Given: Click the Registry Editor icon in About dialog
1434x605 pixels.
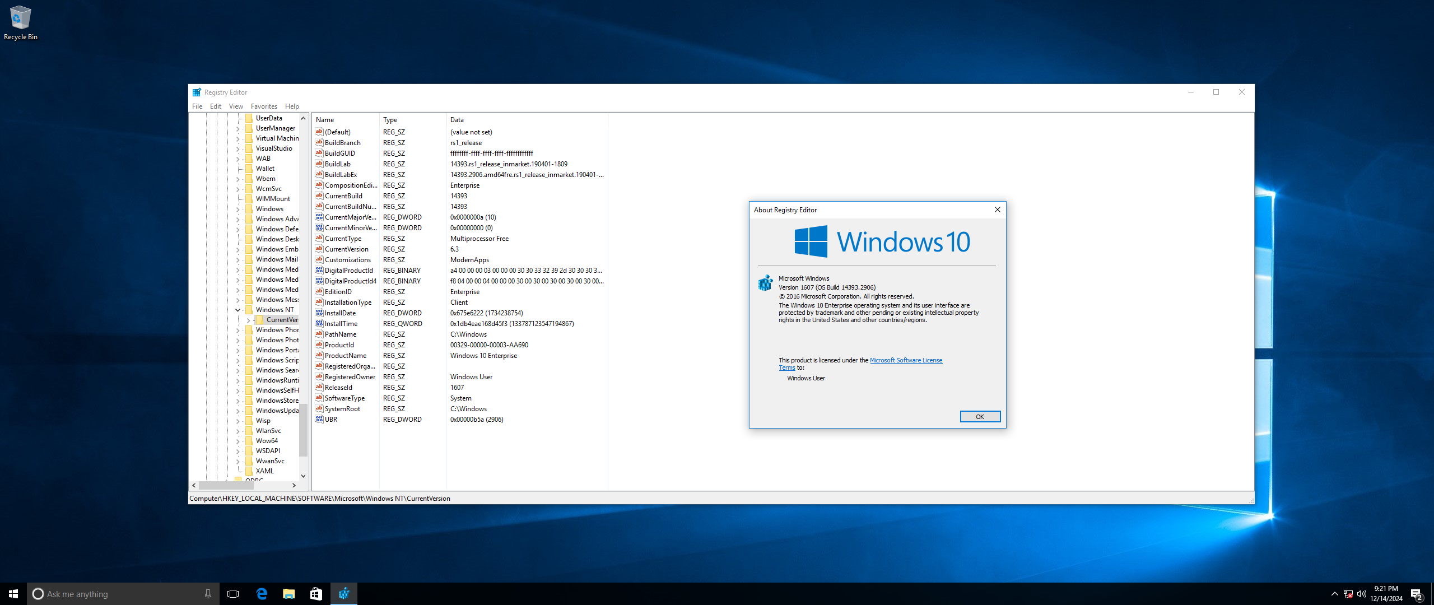Looking at the screenshot, I should click(765, 282).
